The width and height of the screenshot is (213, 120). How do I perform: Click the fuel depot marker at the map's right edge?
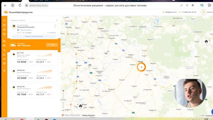(206, 42)
